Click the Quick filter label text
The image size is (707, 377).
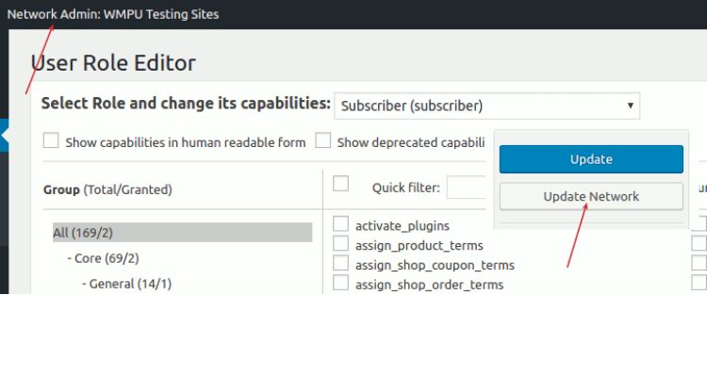click(x=405, y=188)
